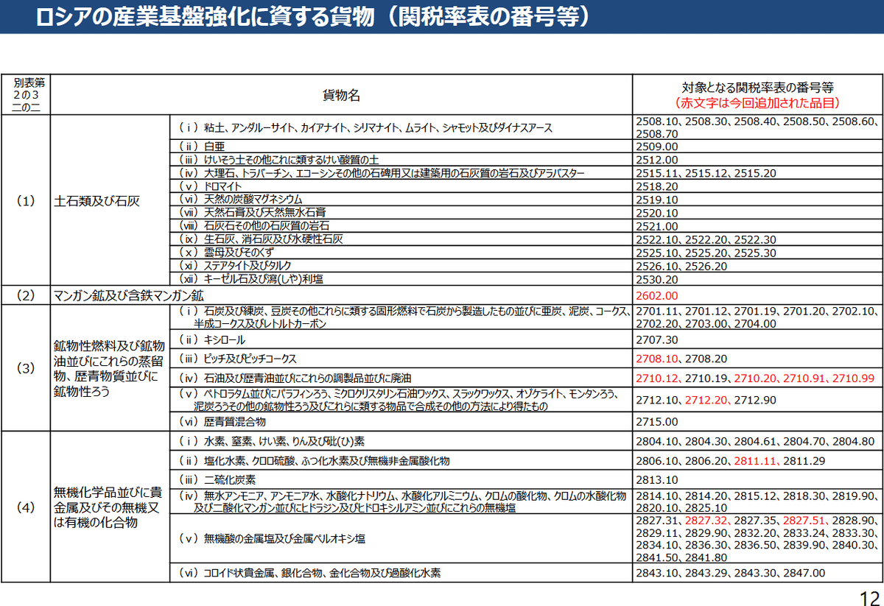
Task: Click code 2530.20
Action: pos(656,279)
